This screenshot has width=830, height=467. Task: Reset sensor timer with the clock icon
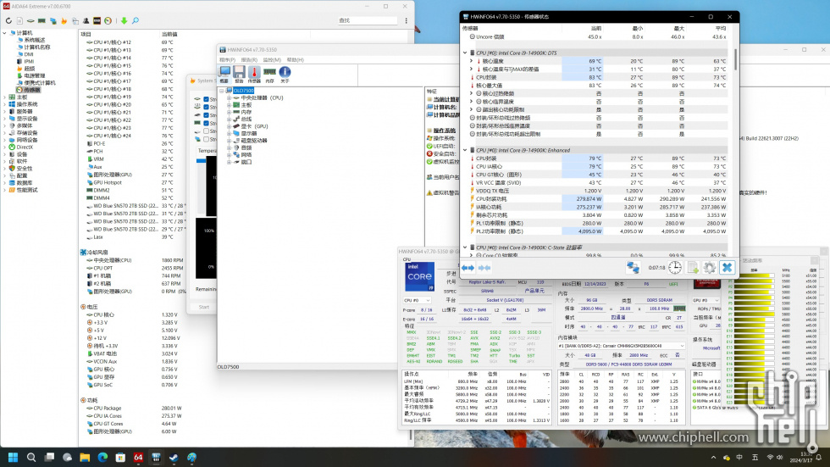click(x=675, y=268)
